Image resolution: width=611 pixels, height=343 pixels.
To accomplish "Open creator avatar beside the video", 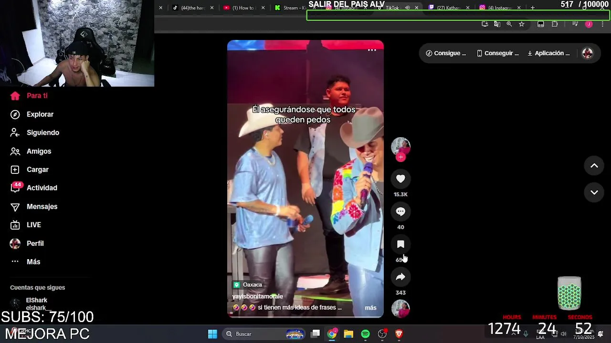I will (400, 147).
